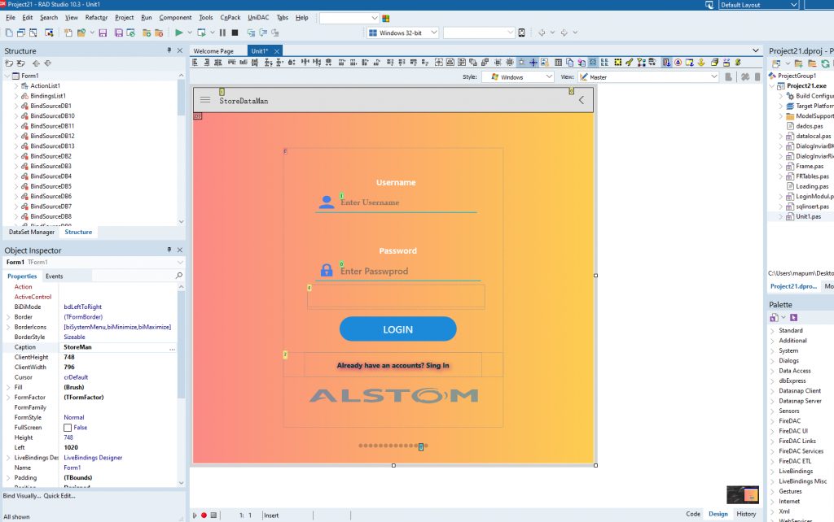Click the Caption ellipsis button

[x=172, y=347]
